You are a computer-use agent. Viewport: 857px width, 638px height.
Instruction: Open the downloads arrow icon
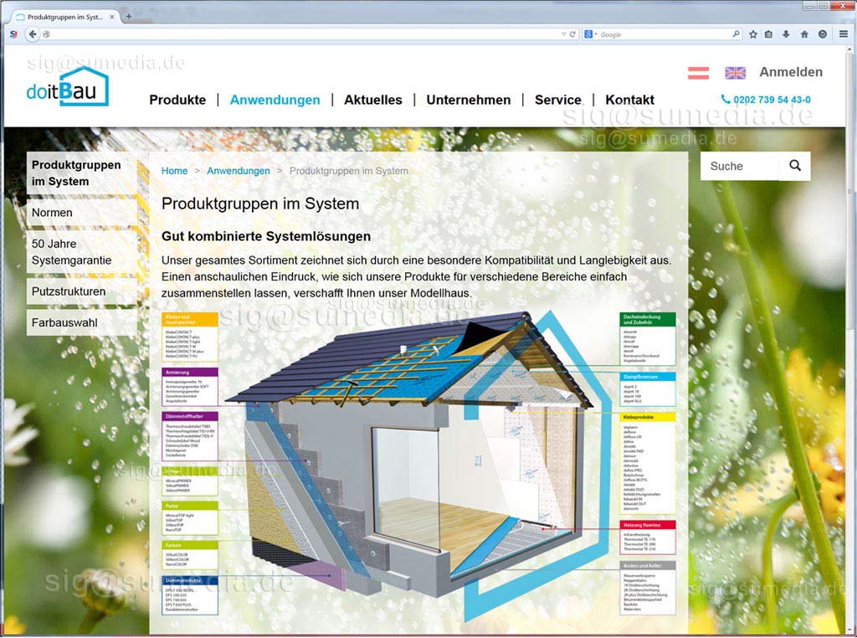click(x=786, y=34)
